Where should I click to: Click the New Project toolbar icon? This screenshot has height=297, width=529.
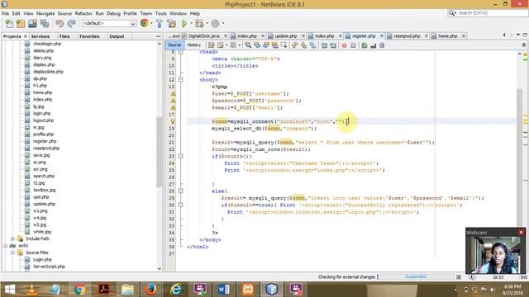coord(21,23)
